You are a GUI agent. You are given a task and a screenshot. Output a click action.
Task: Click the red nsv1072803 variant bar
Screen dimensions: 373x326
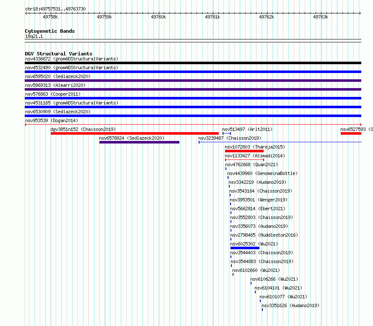click(x=244, y=151)
